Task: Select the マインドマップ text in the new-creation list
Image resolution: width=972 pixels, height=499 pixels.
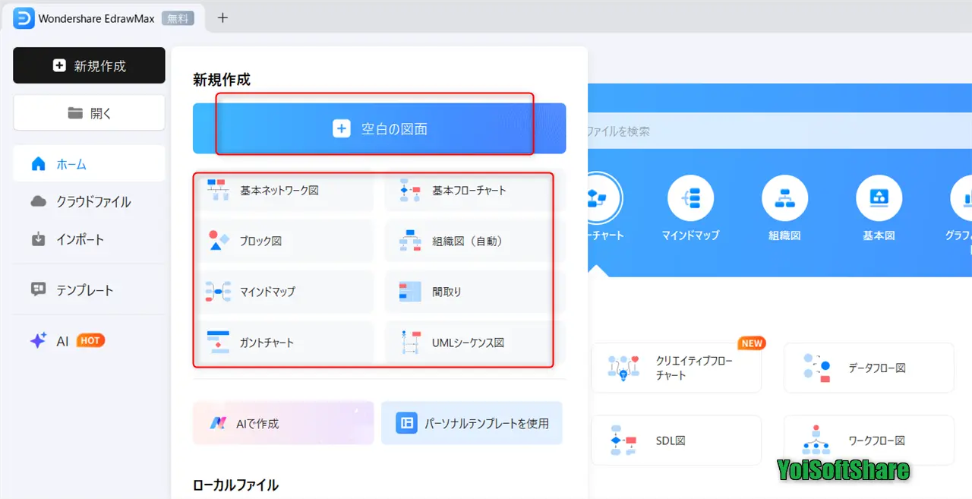Action: pos(267,292)
